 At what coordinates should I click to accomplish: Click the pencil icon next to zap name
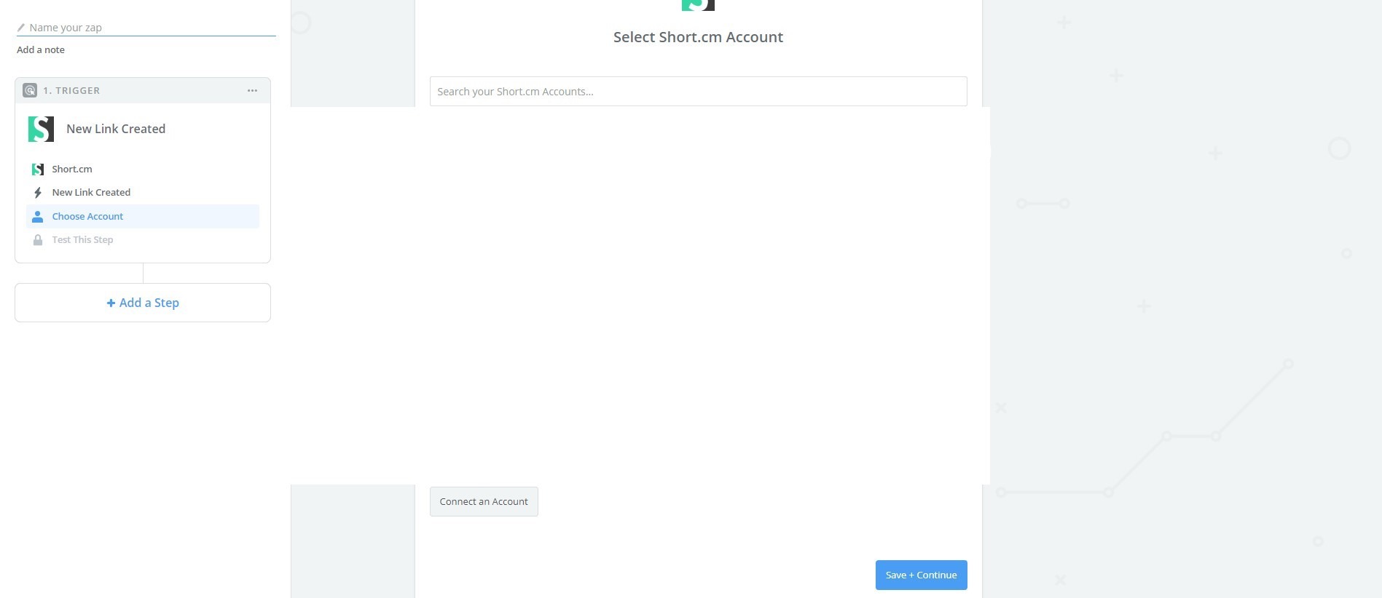click(21, 28)
